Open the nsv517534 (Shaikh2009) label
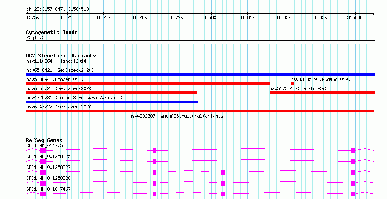This screenshot has height=199, width=387. [x=298, y=88]
